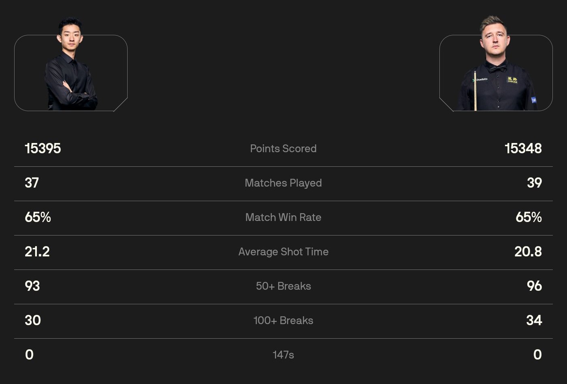Click the 39 matches played value

[x=534, y=183]
